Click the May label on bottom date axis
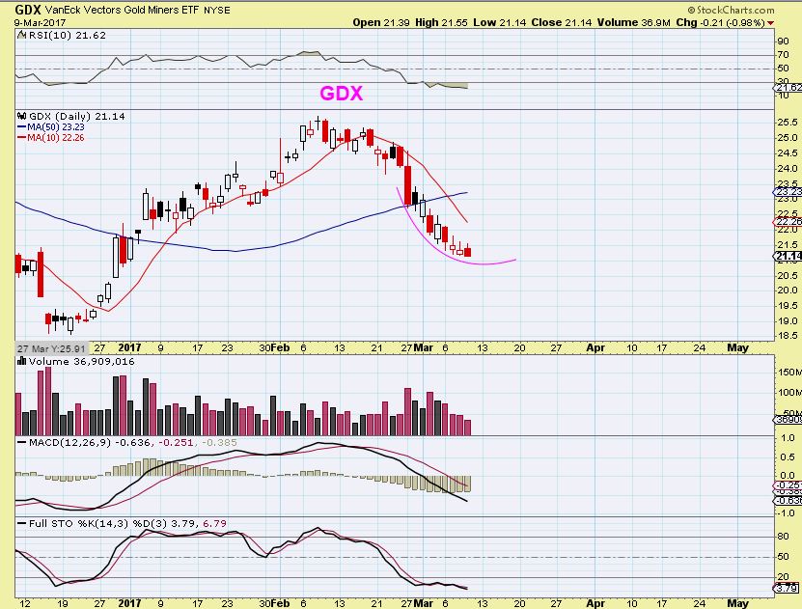The image size is (802, 609). pyautogui.click(x=737, y=603)
